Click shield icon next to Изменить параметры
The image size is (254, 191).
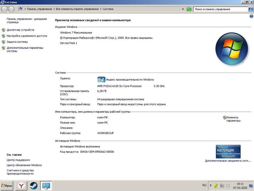point(224,117)
